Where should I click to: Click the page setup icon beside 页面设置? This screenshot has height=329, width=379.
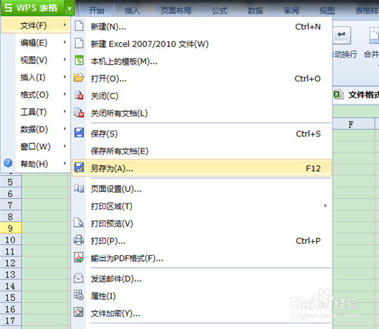tap(79, 188)
